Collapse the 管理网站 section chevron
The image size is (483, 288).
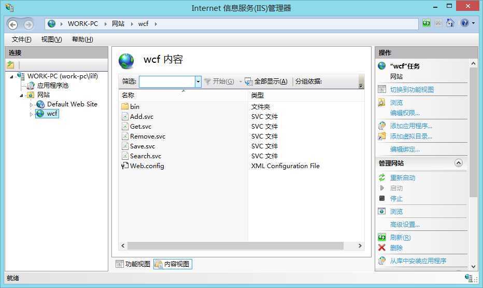(x=458, y=163)
